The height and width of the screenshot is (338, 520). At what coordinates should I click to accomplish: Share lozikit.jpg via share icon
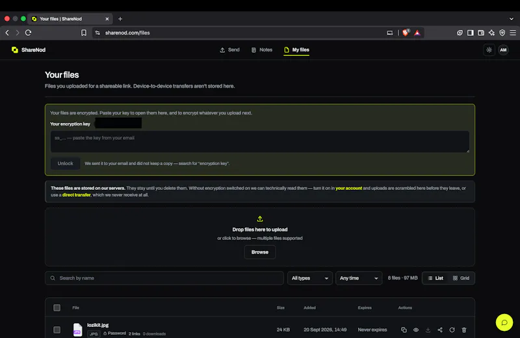440,330
